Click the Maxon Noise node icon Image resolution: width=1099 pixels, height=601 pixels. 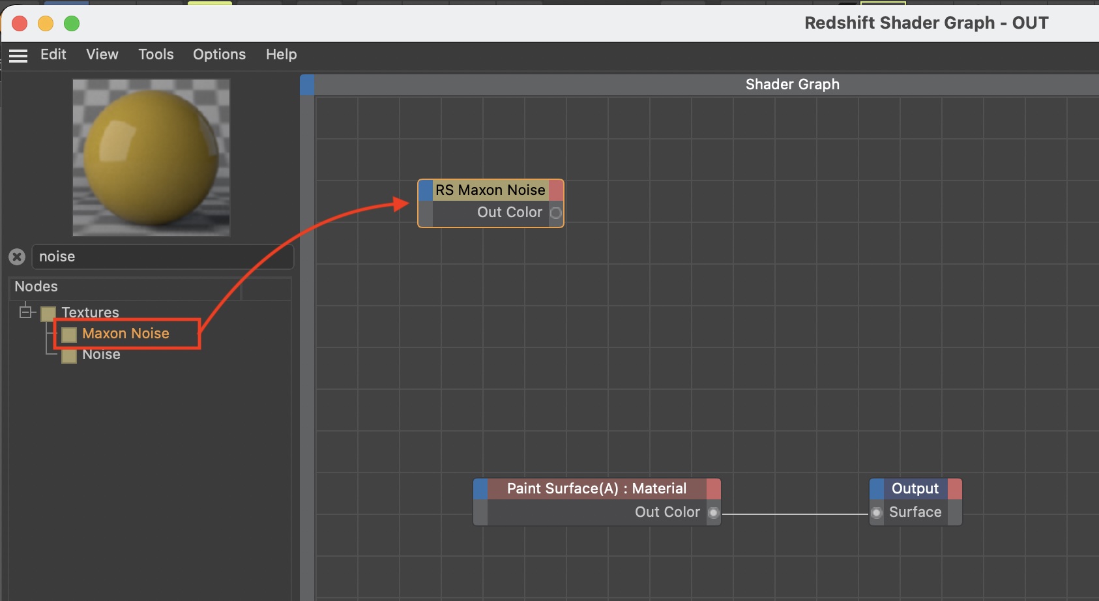click(69, 334)
